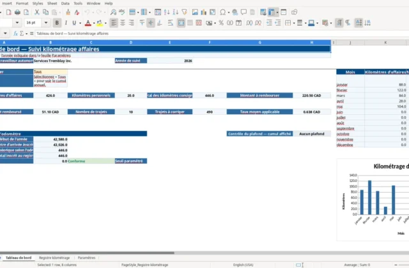Expand the Name Box dropdown arrow
Image resolution: width=409 pixels, height=268 pixels.
5,33
